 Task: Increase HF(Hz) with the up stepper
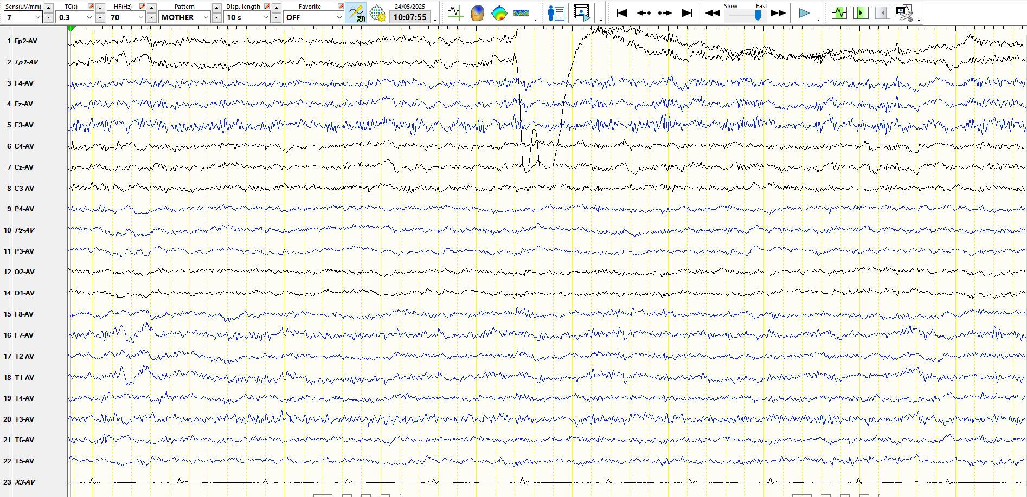tap(151, 8)
